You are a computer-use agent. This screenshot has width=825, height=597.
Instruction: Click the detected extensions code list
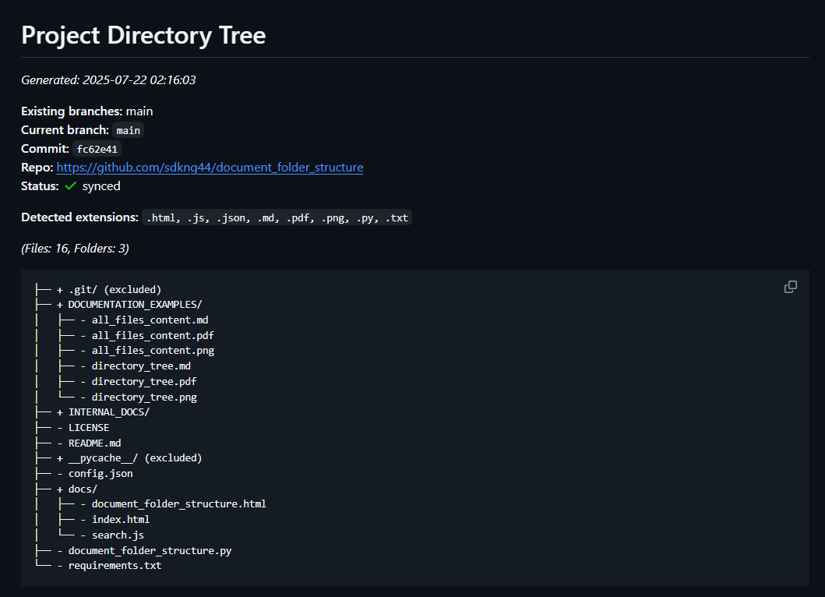pos(277,217)
